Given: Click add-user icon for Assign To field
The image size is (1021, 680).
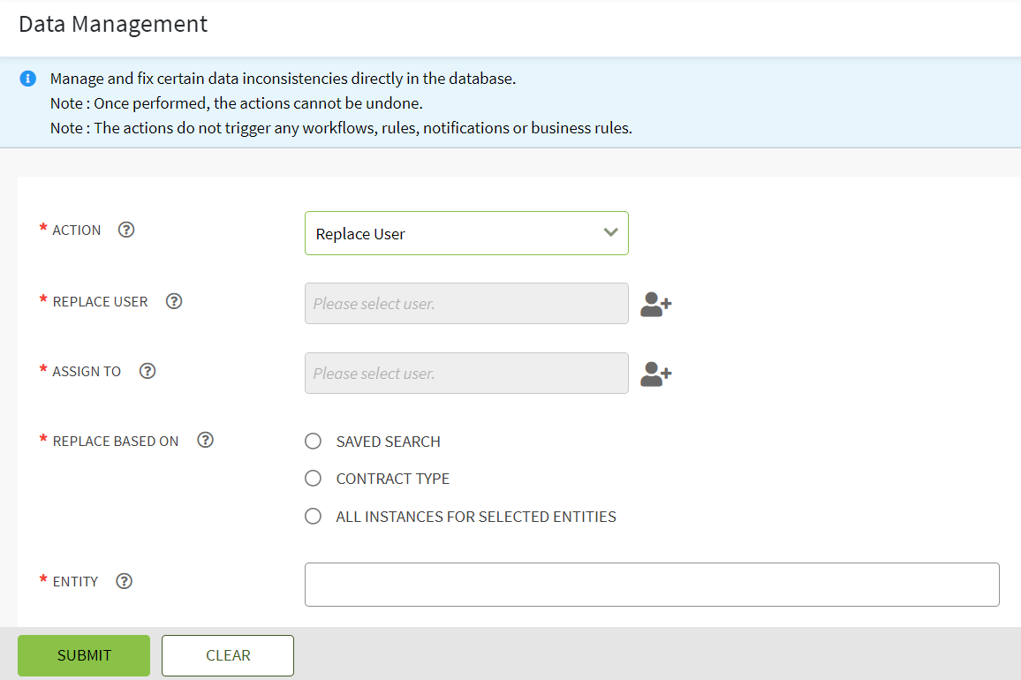Looking at the screenshot, I should coord(655,374).
